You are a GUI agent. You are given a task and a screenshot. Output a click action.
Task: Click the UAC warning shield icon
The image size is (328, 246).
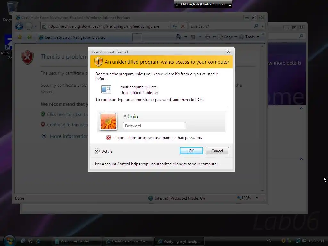(x=98, y=62)
